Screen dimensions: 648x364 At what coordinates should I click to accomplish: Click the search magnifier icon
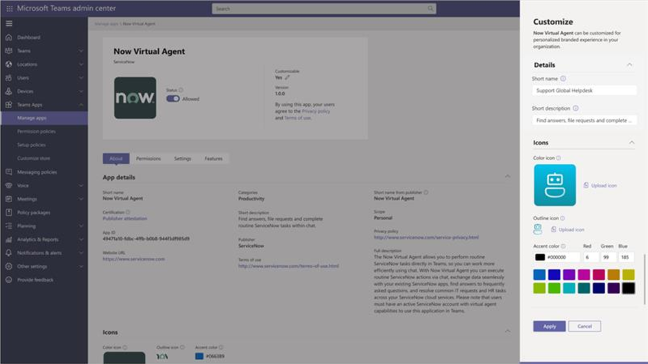(430, 8)
